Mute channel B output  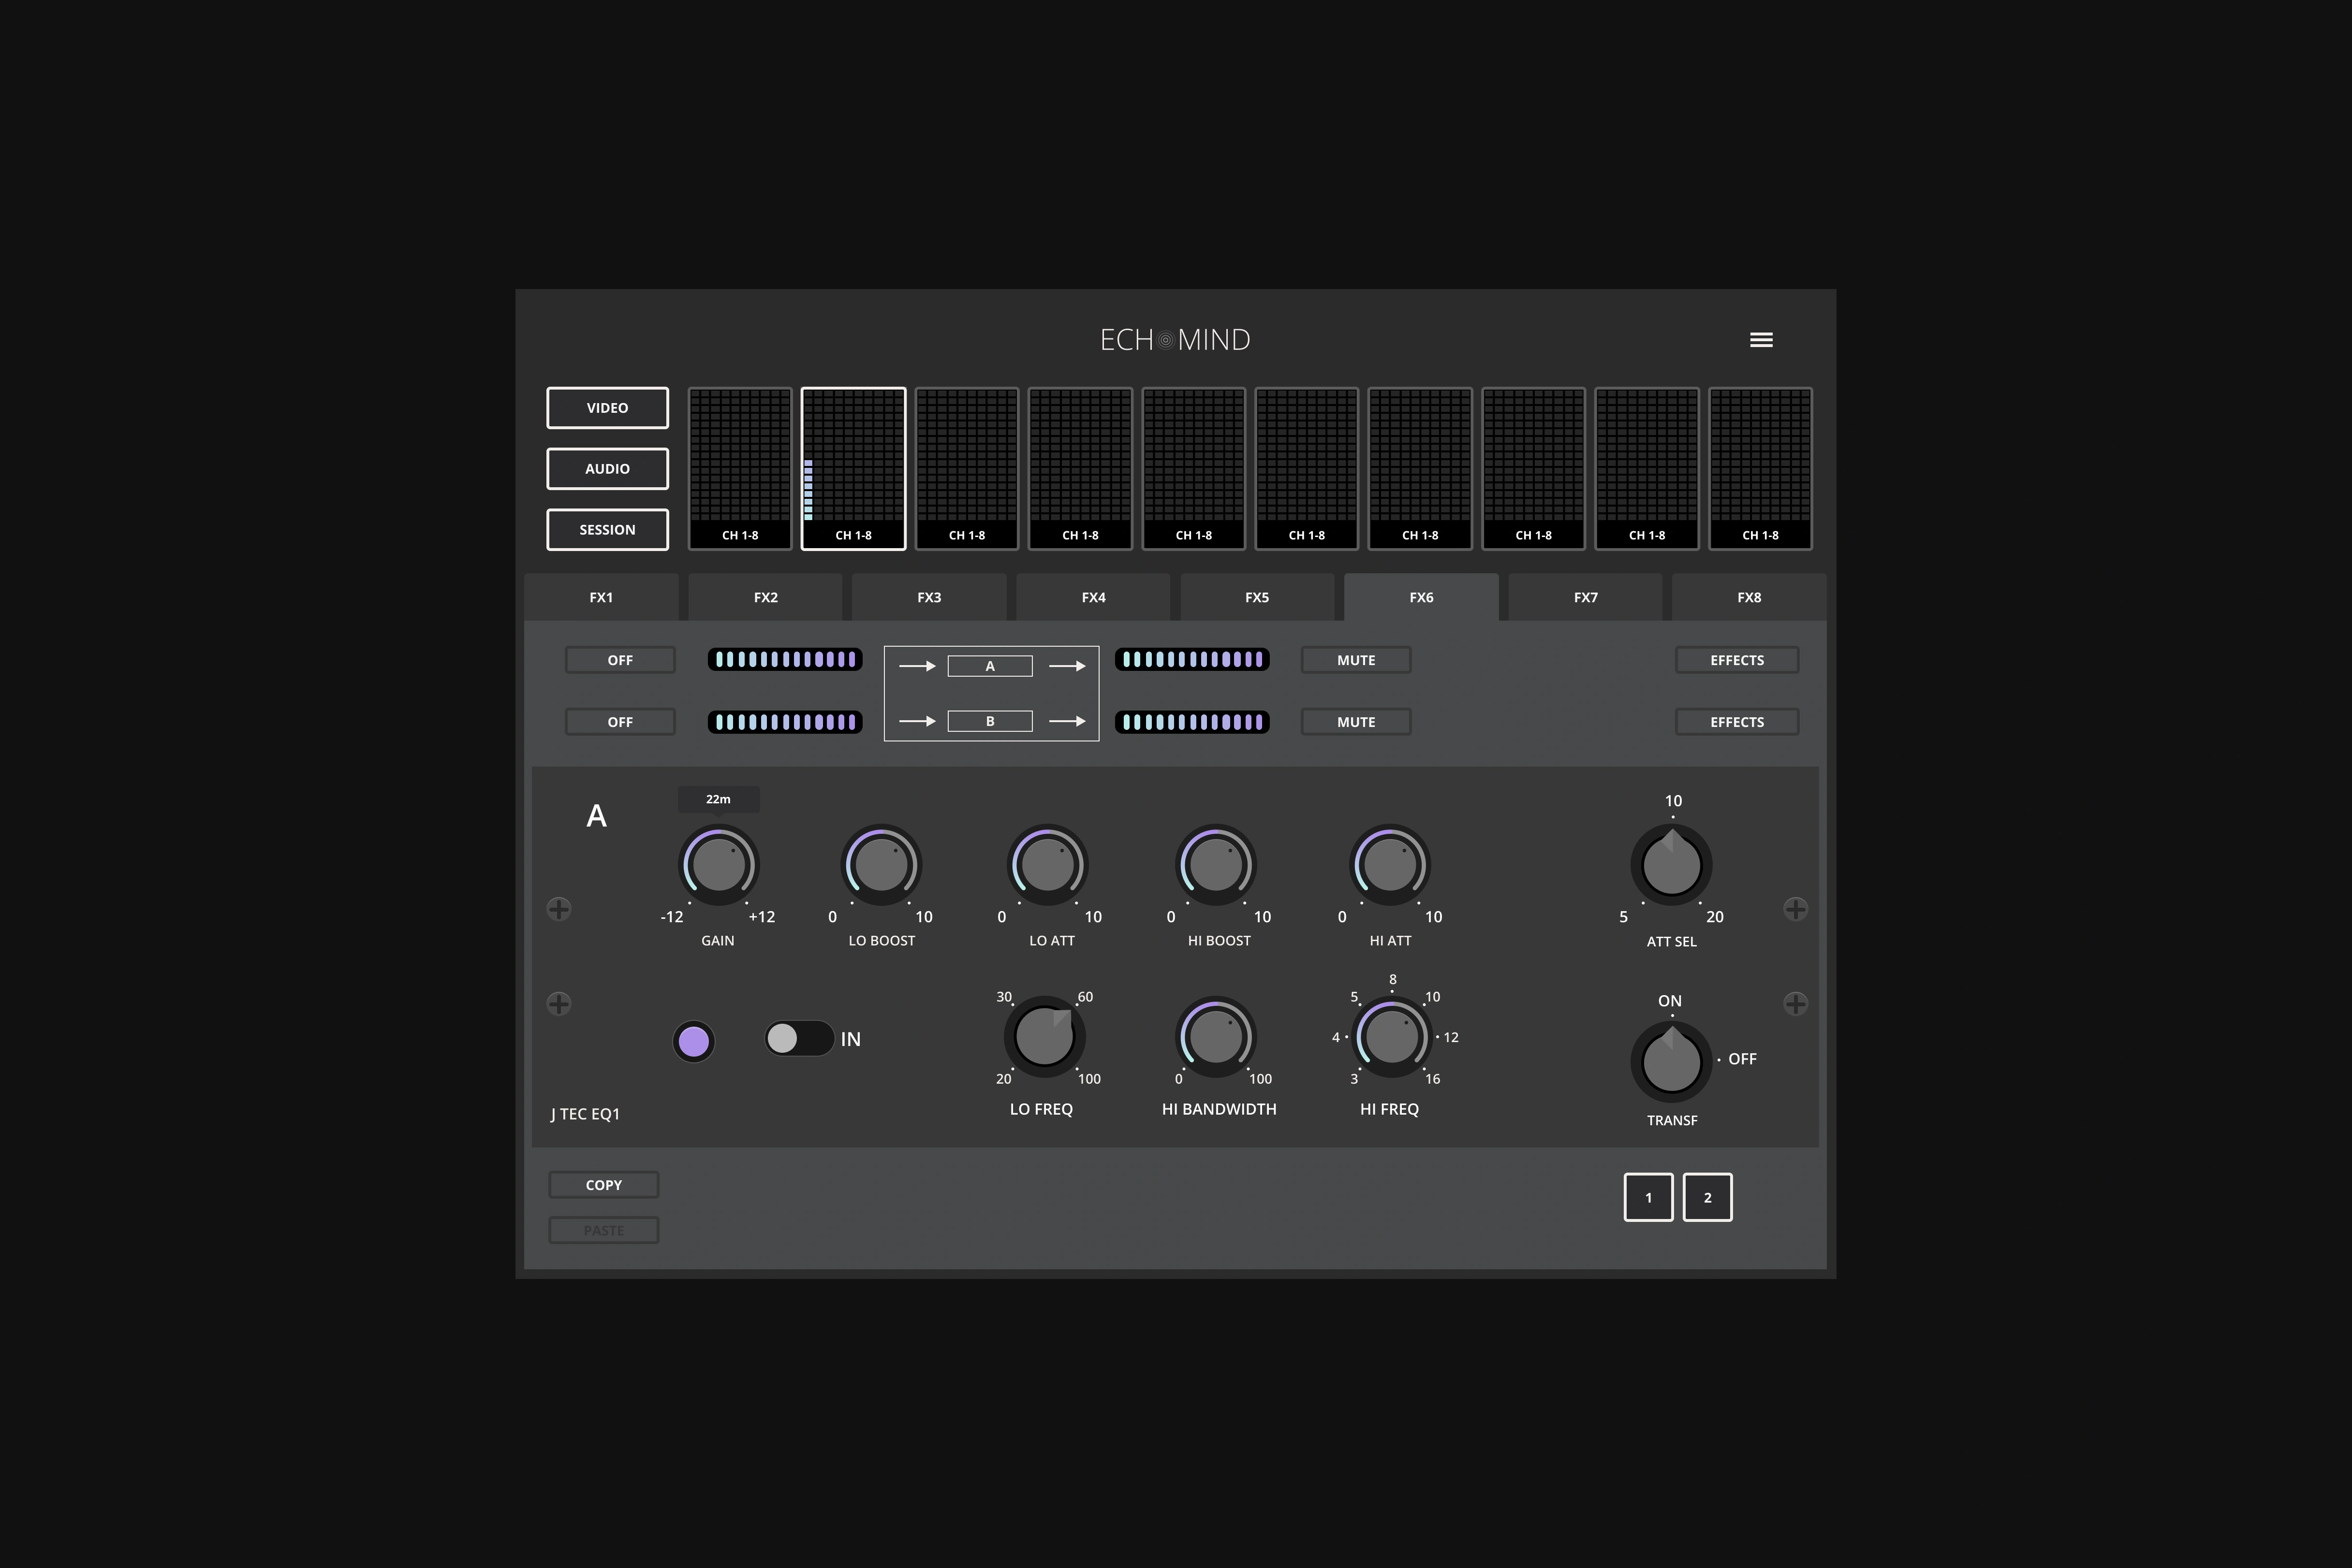[1355, 722]
